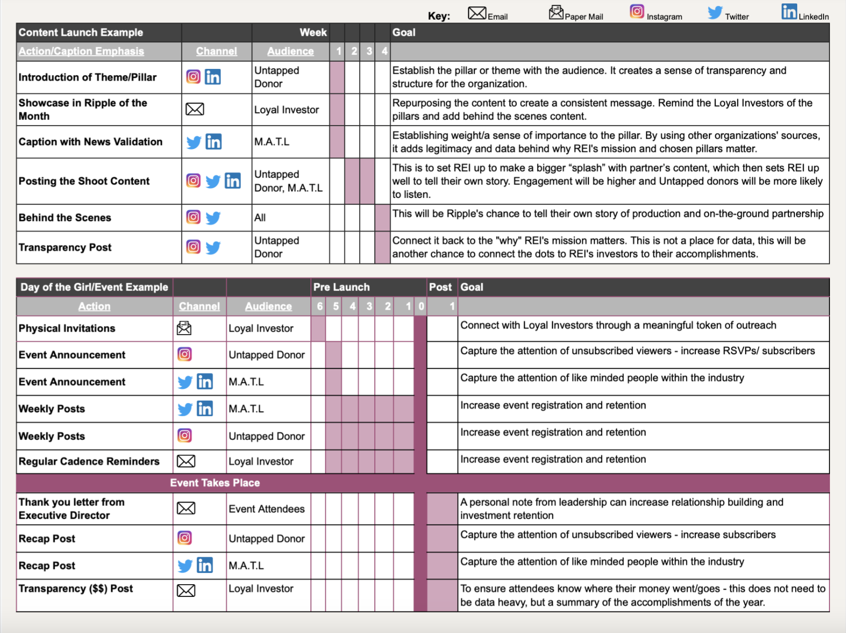Click Twitter icon in M.A.T.L Event Announcement row
This screenshot has height=633, width=846.
coord(185,382)
